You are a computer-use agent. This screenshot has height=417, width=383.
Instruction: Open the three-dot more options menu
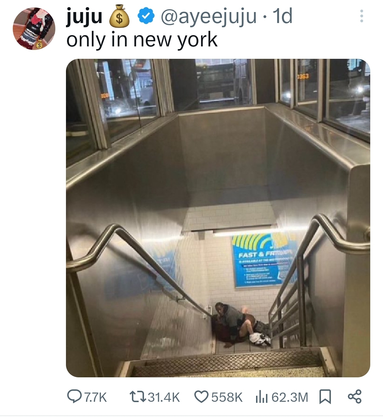coord(361,16)
